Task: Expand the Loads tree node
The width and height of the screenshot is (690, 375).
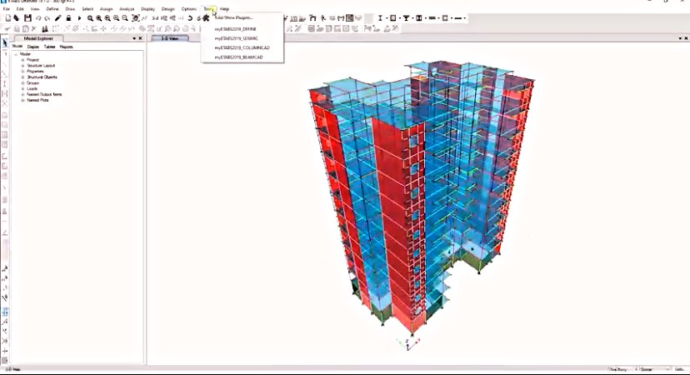Action: 22,88
